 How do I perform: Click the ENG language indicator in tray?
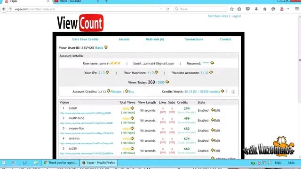(278, 163)
